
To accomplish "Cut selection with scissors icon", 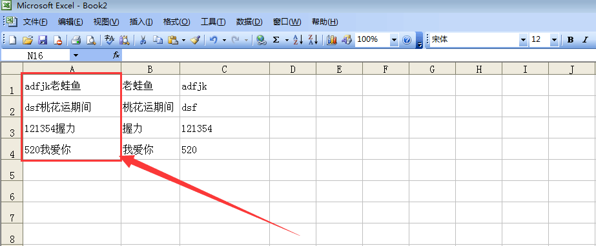I will [x=143, y=40].
